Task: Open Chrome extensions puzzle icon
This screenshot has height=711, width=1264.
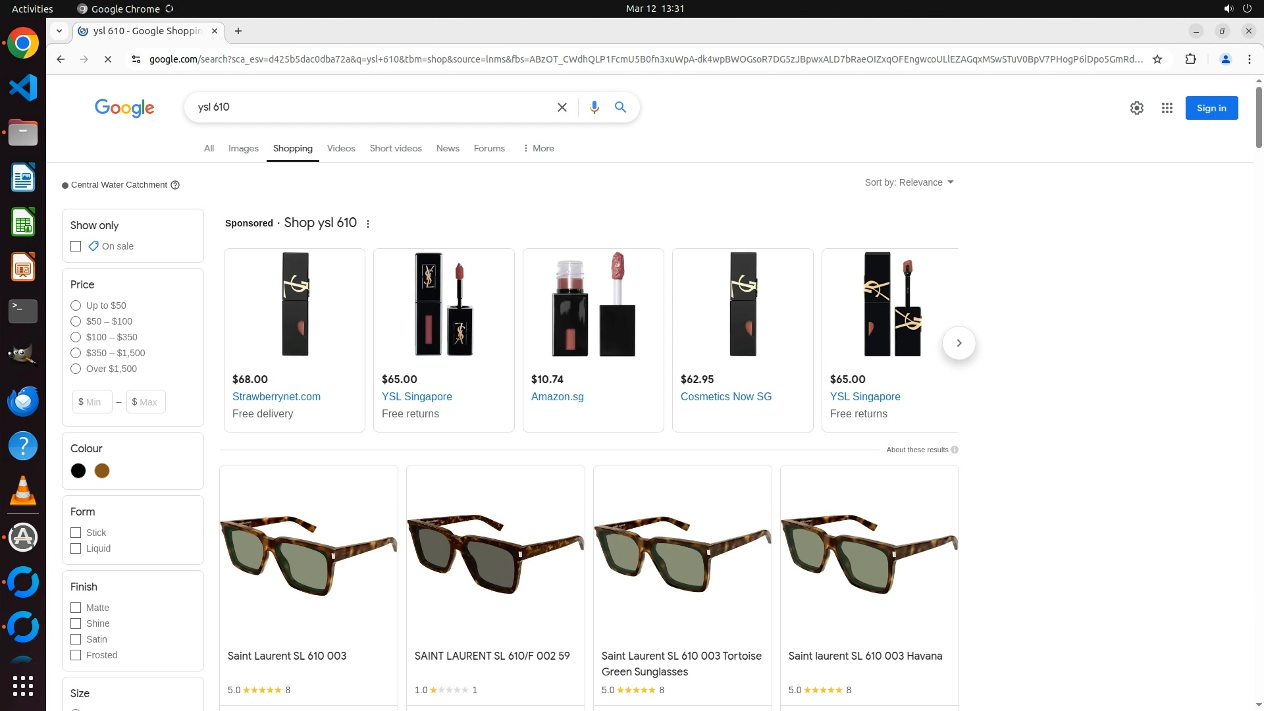Action: 1190,59
